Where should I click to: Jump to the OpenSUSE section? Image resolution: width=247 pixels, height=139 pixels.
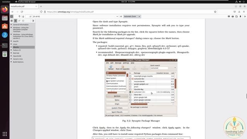point(17,56)
